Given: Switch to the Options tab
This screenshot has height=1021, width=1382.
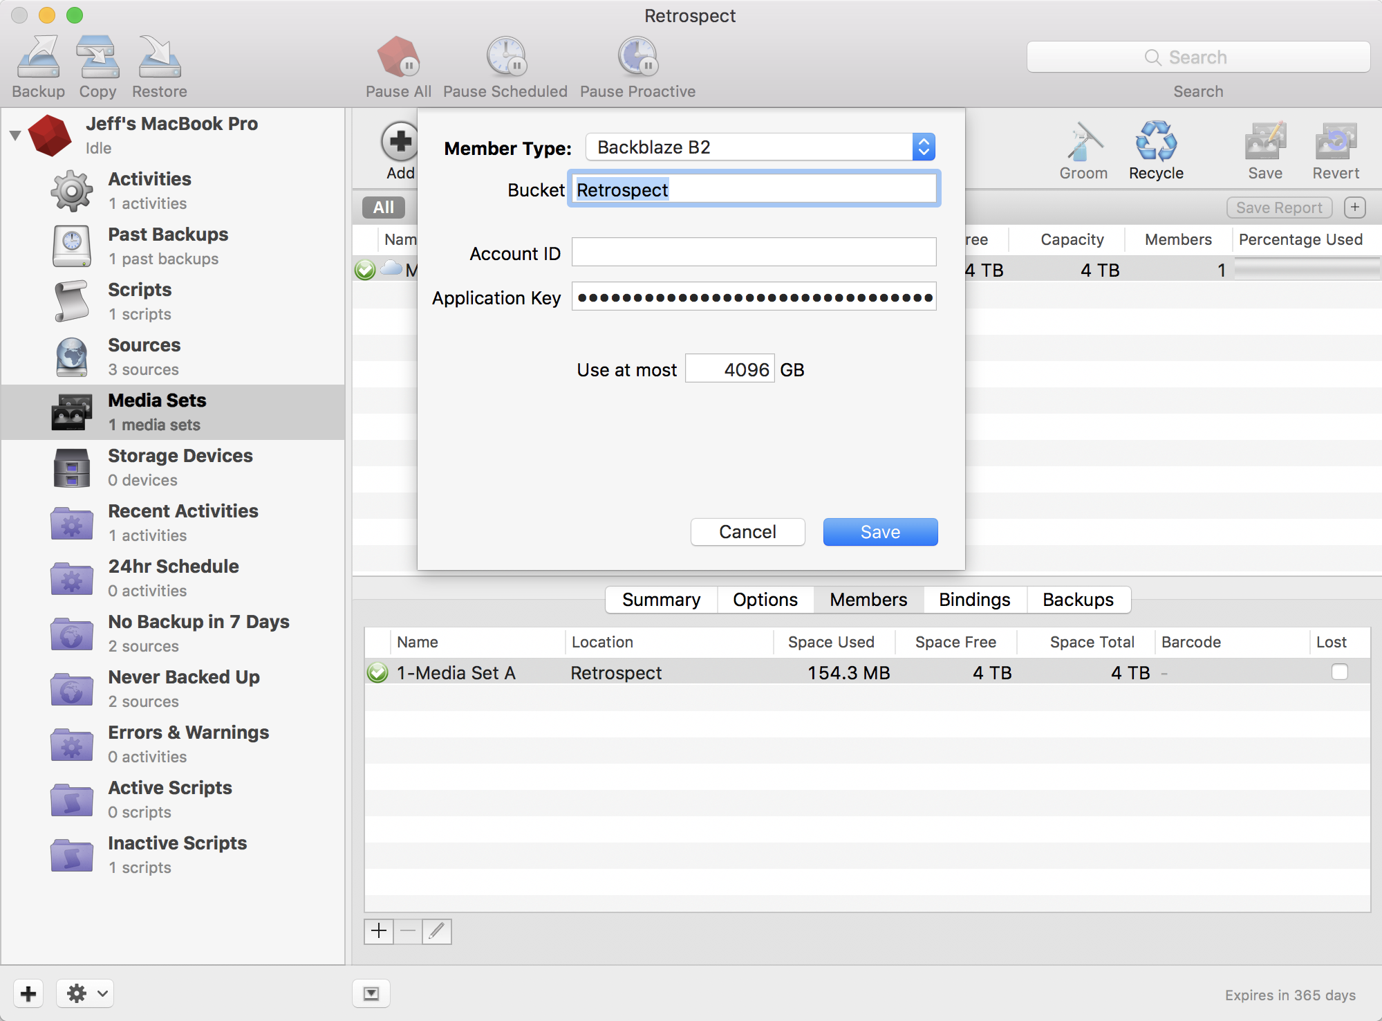Looking at the screenshot, I should tap(765, 599).
